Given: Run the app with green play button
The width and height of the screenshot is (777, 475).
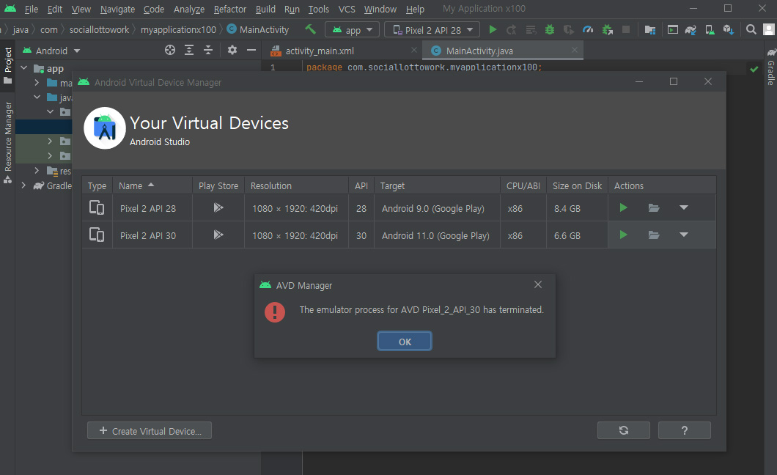Looking at the screenshot, I should pos(493,29).
